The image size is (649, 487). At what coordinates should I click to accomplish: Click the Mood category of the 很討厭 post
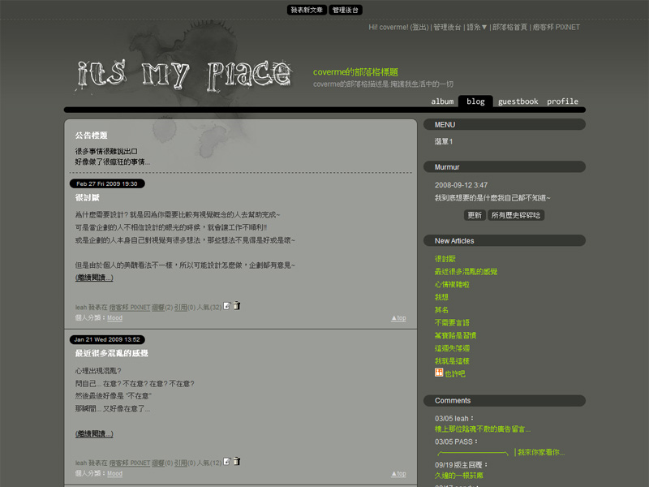point(114,318)
